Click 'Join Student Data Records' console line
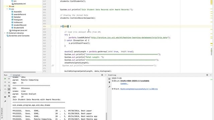The height and width of the screenshot is (120, 214). 36,100
